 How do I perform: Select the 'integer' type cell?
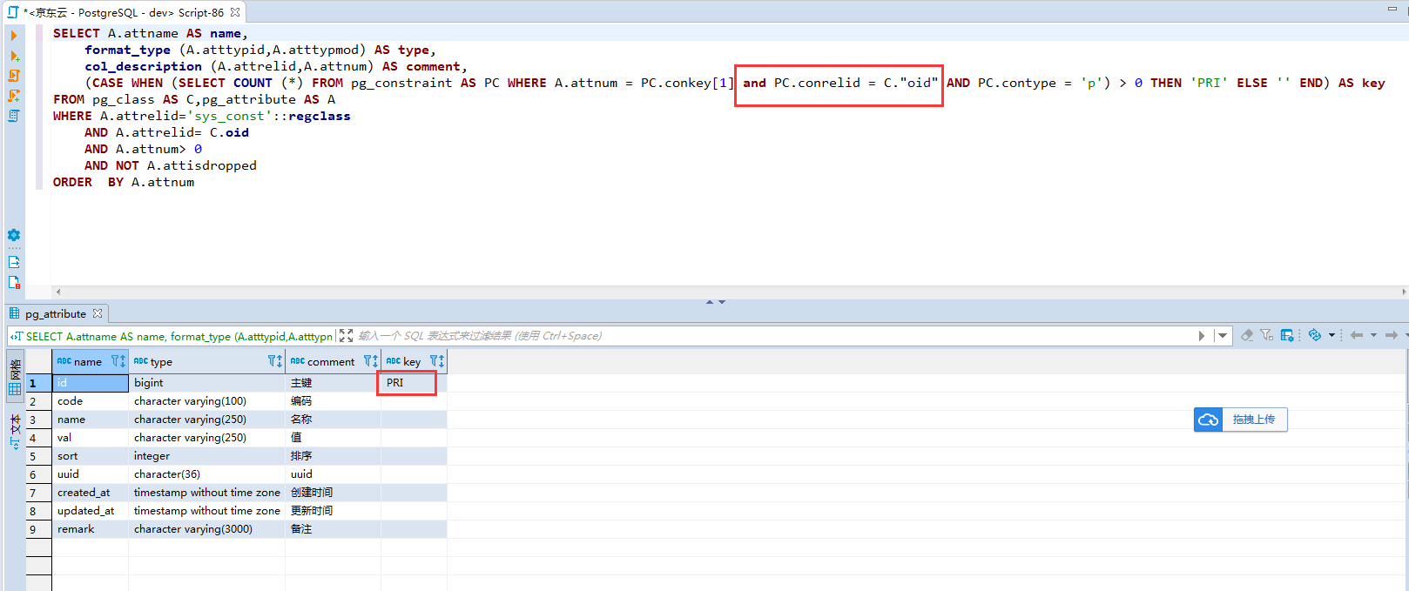point(207,456)
